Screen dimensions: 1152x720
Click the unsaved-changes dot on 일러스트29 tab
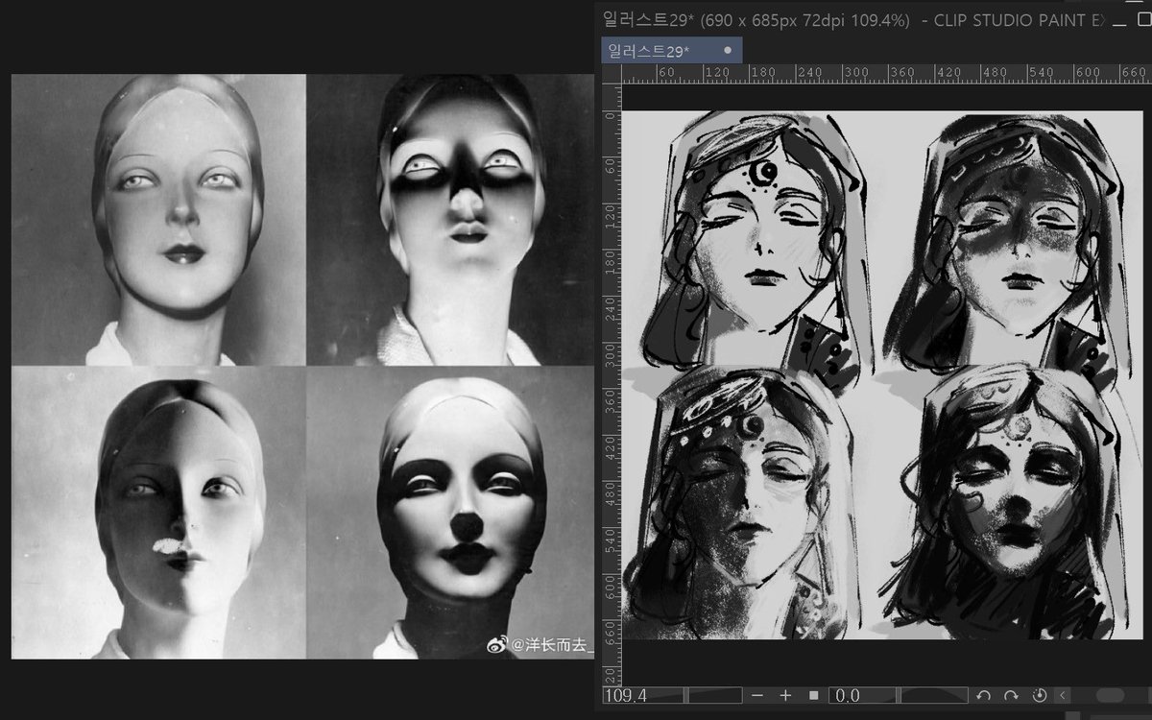[727, 50]
